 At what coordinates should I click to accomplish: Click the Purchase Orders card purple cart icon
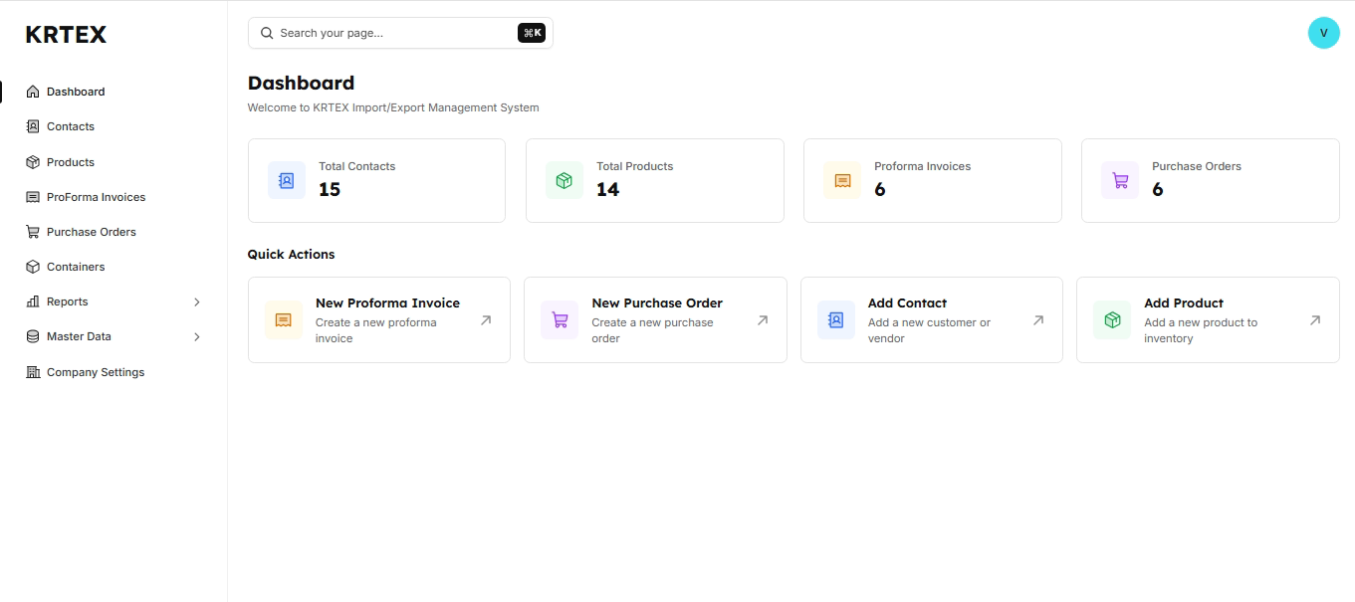pos(1120,180)
